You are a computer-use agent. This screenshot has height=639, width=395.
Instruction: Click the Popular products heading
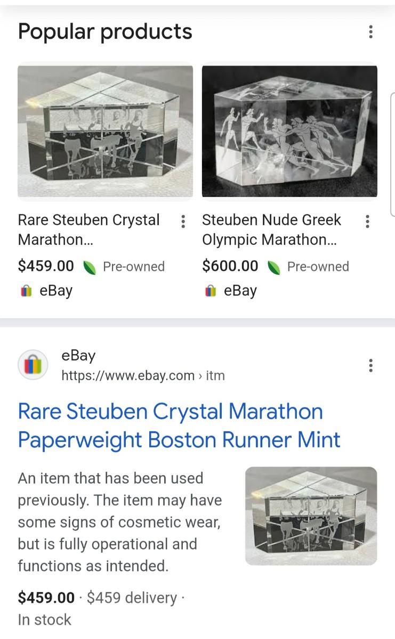pyautogui.click(x=105, y=32)
